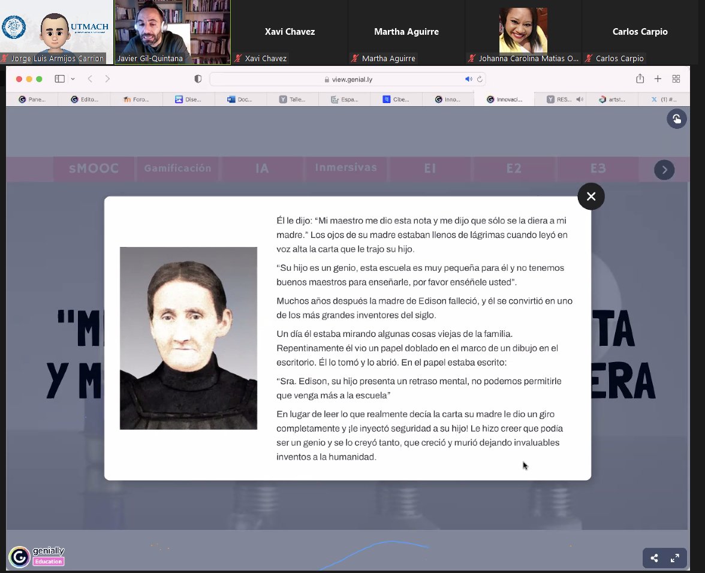This screenshot has width=705, height=573.
Task: Click the Genially interactive elements hand icon
Action: click(x=676, y=119)
